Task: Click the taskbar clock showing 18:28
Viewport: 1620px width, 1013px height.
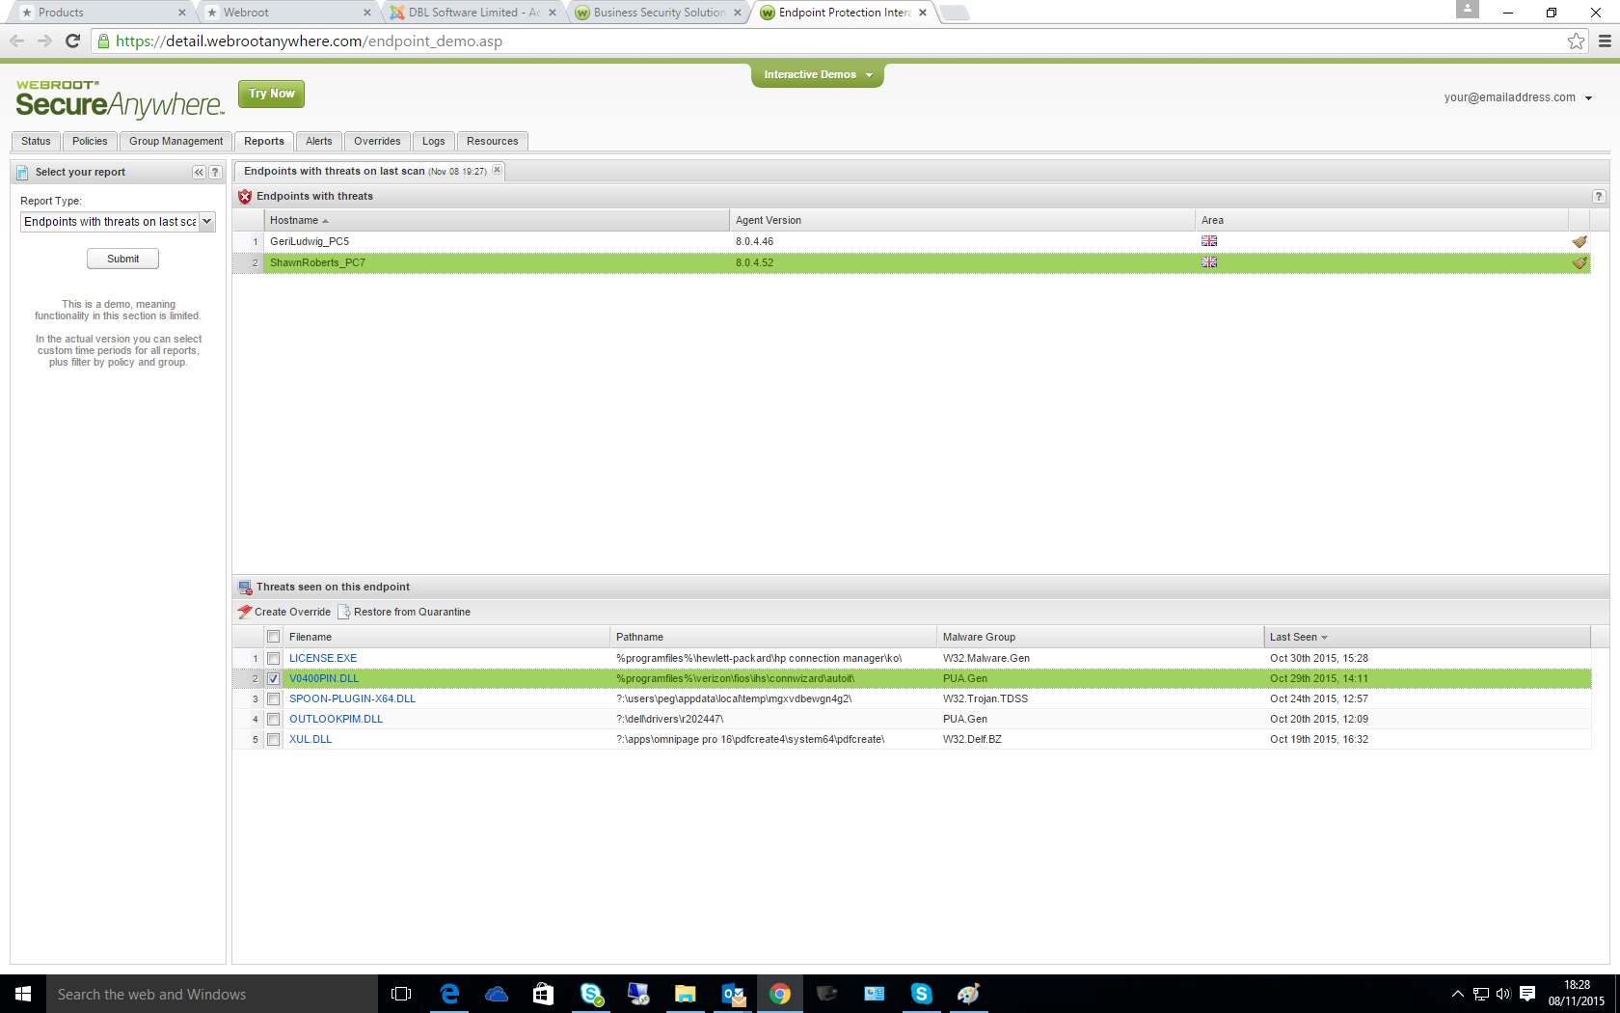Action: pos(1577,994)
